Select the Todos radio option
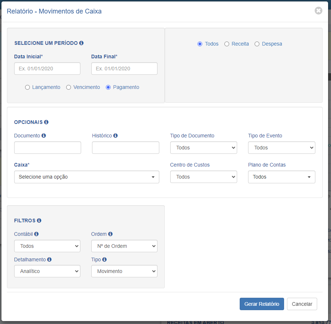This screenshot has width=331, height=324. tap(200, 44)
